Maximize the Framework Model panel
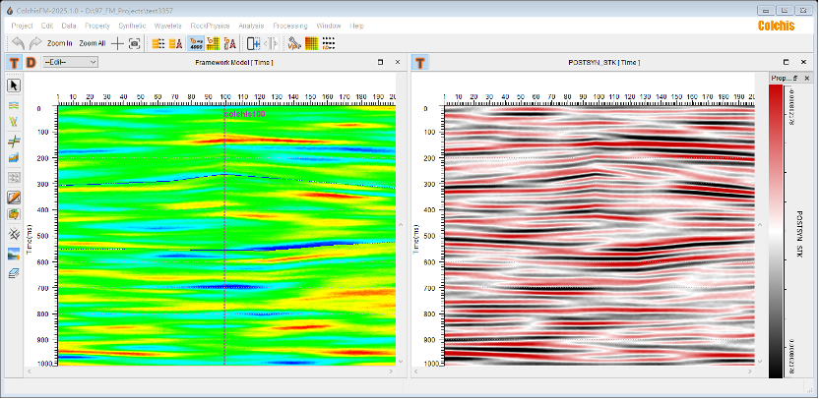 pyautogui.click(x=380, y=62)
